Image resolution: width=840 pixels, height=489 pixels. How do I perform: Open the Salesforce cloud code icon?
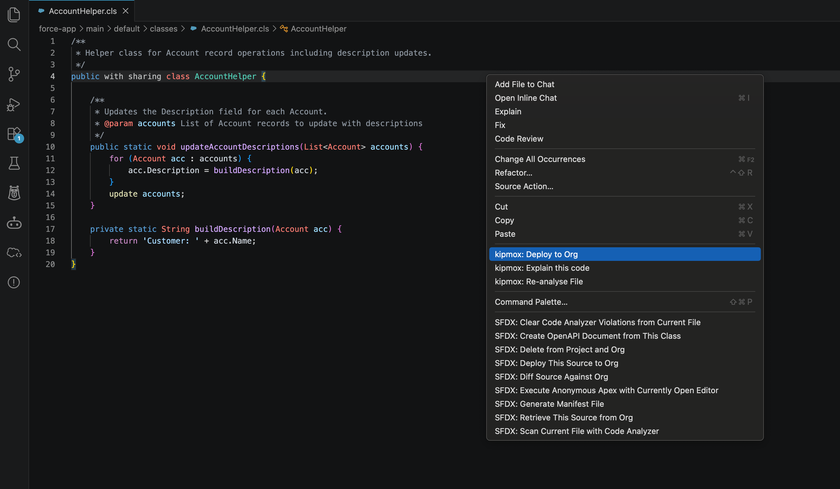(14, 253)
